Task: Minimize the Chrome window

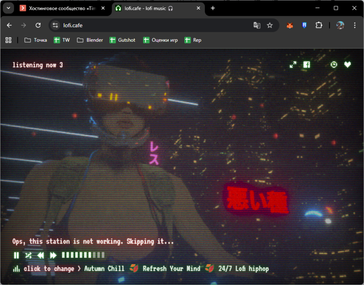Action: [x=318, y=8]
